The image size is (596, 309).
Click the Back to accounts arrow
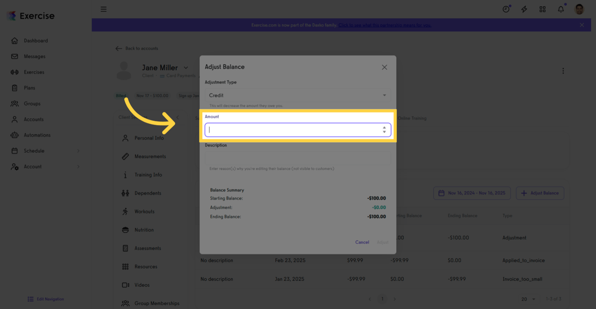pos(119,48)
